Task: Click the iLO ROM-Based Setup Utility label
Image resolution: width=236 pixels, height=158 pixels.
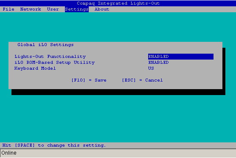Action: pos(54,62)
